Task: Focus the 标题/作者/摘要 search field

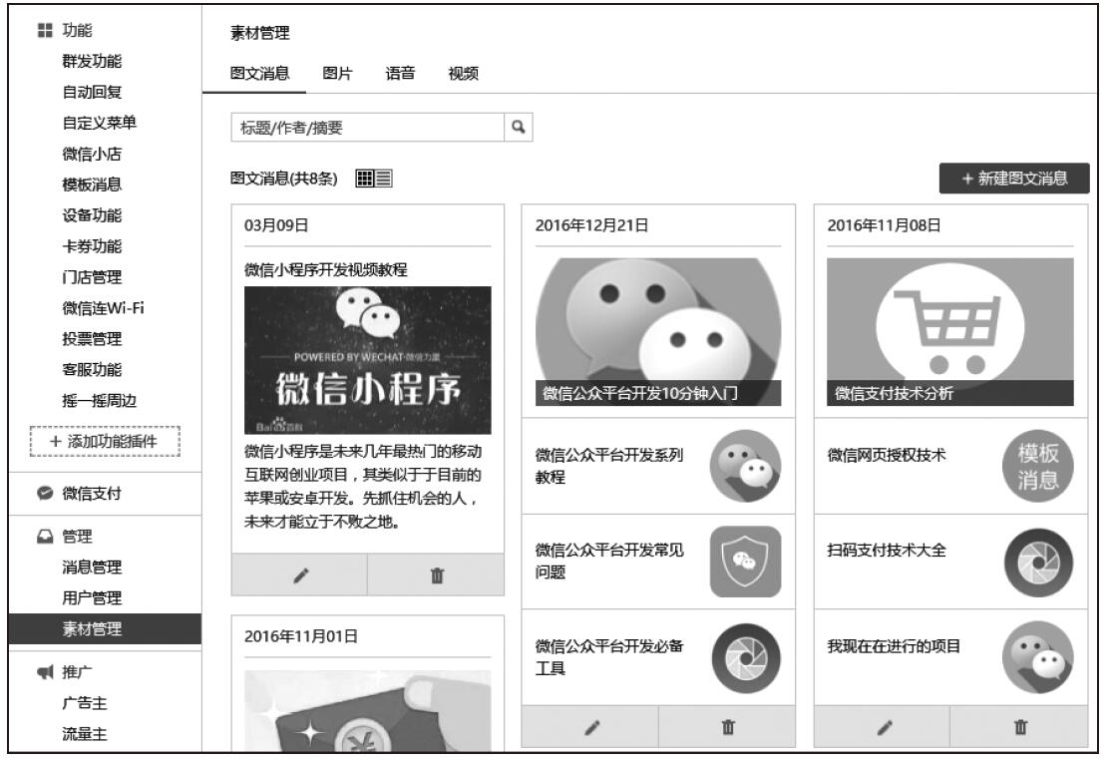Action: point(365,127)
